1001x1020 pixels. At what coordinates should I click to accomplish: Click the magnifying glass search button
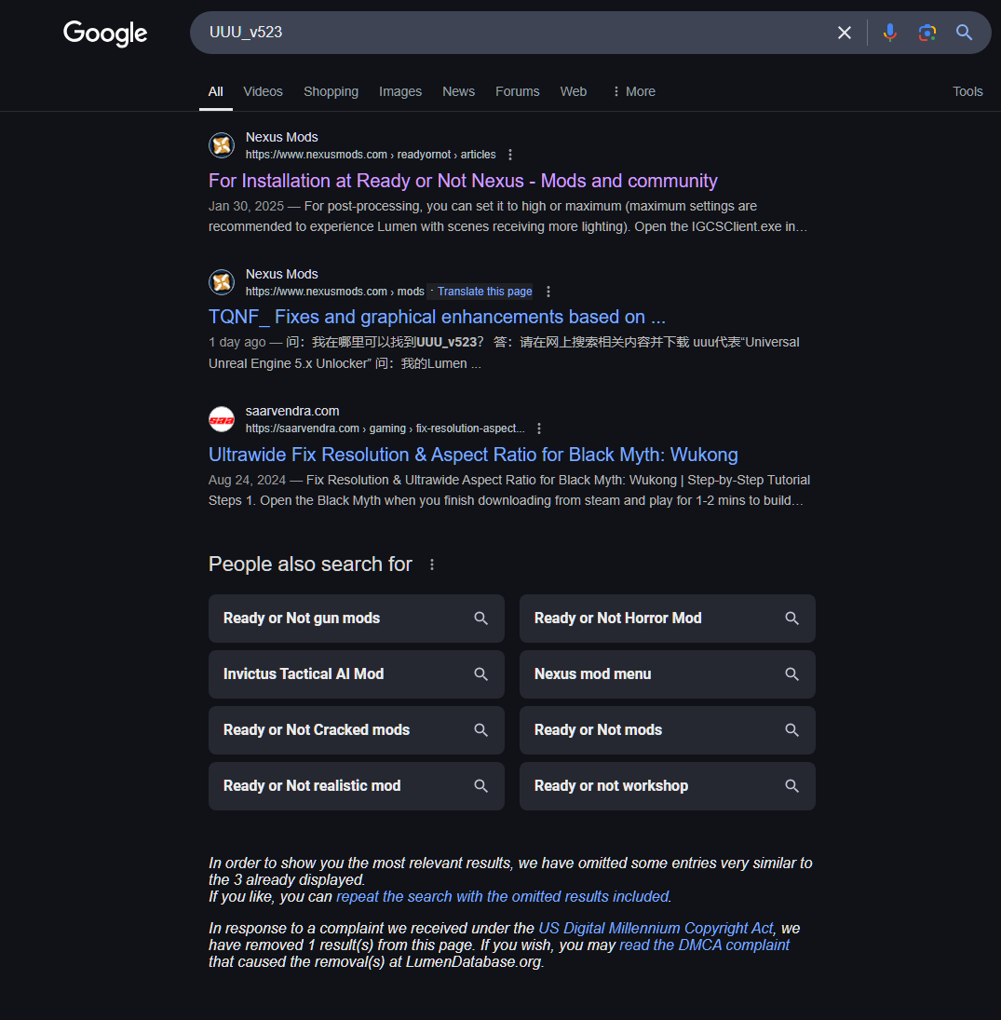[964, 33]
